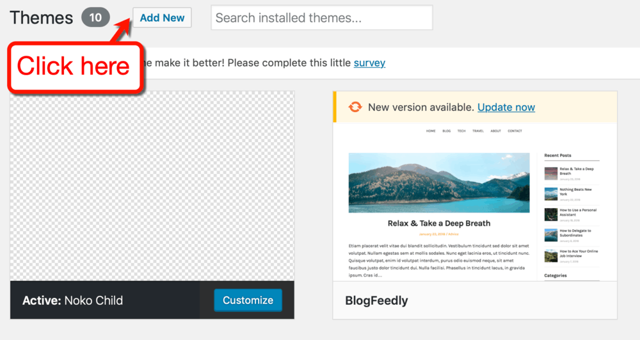Click the Add New theme button
This screenshot has height=340, width=640.
point(162,17)
